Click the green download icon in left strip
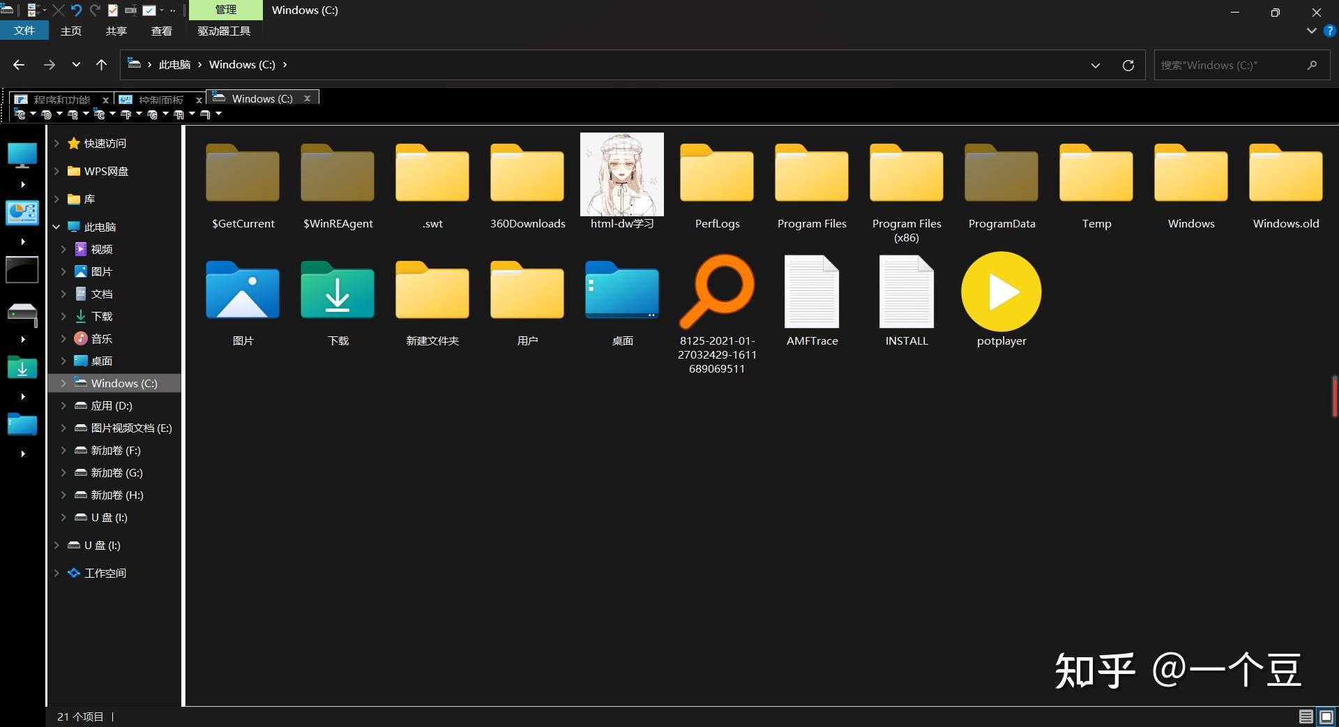 tap(22, 368)
